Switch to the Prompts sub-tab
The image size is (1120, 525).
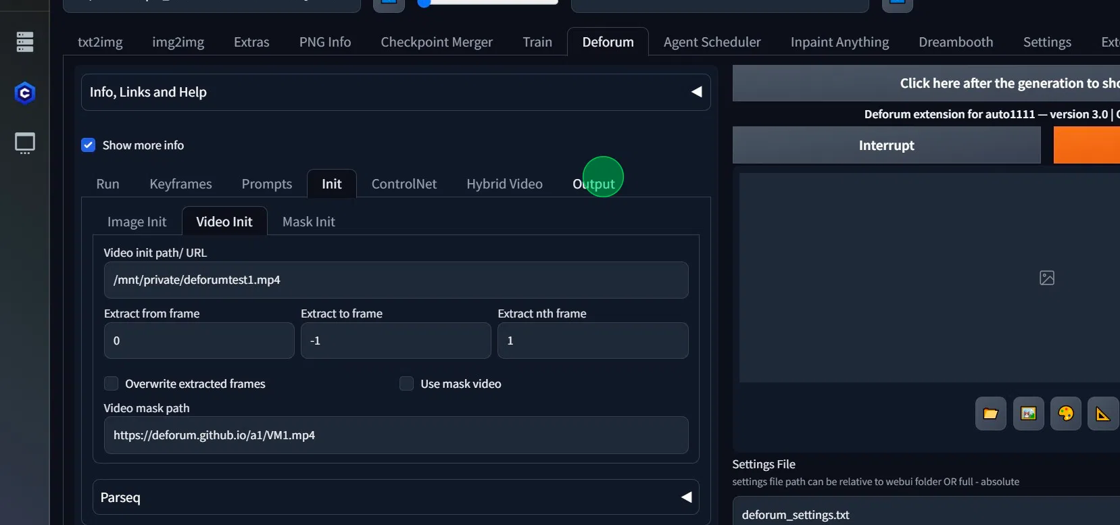(267, 184)
